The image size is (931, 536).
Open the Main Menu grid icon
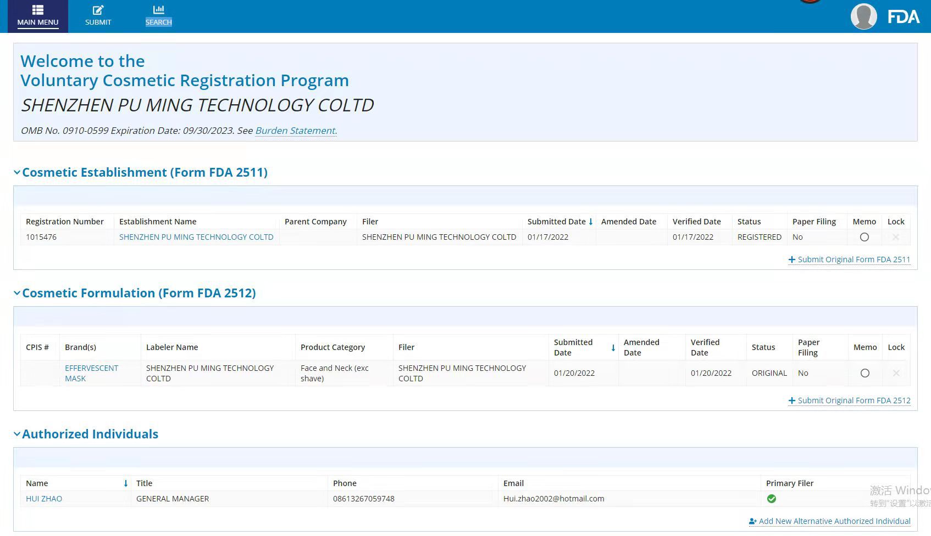[x=38, y=10]
